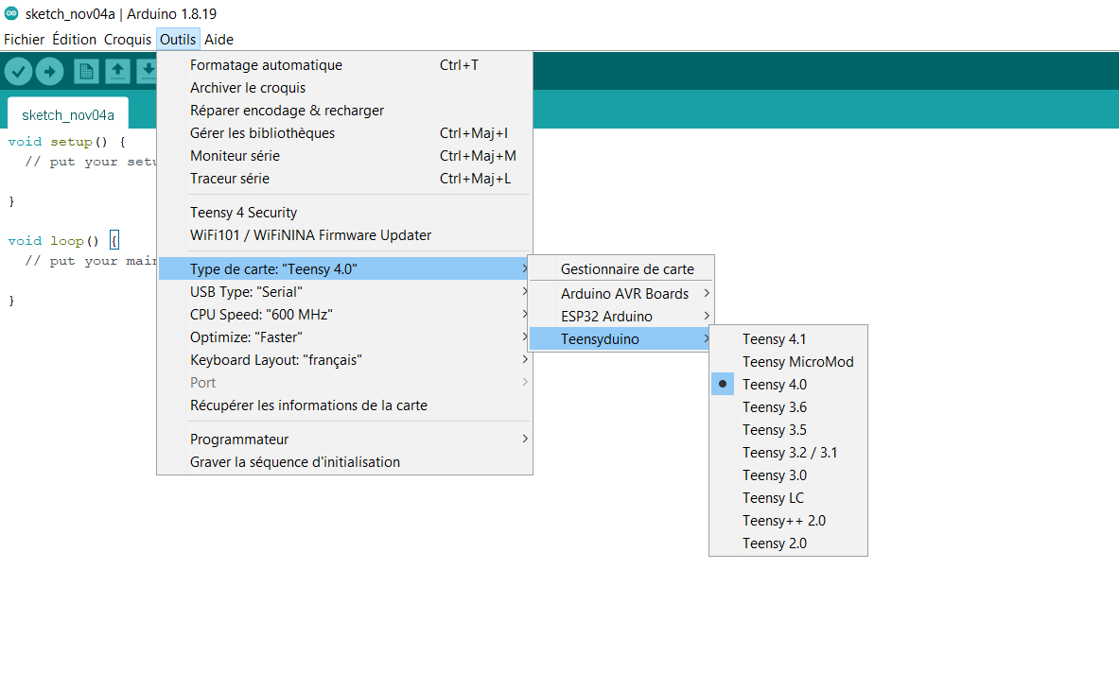Open the Optimize "Faster" submenu

344,337
